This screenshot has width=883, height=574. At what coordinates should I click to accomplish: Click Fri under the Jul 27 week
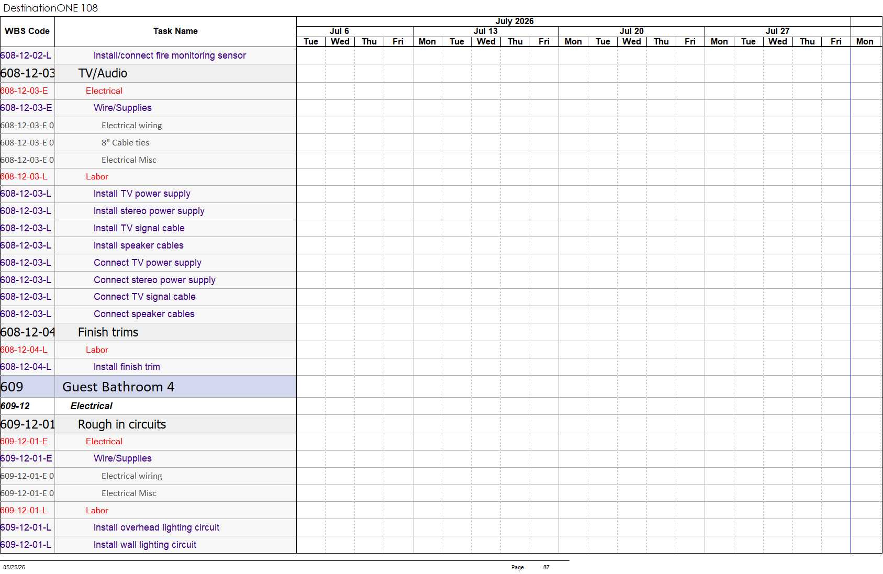pyautogui.click(x=836, y=42)
